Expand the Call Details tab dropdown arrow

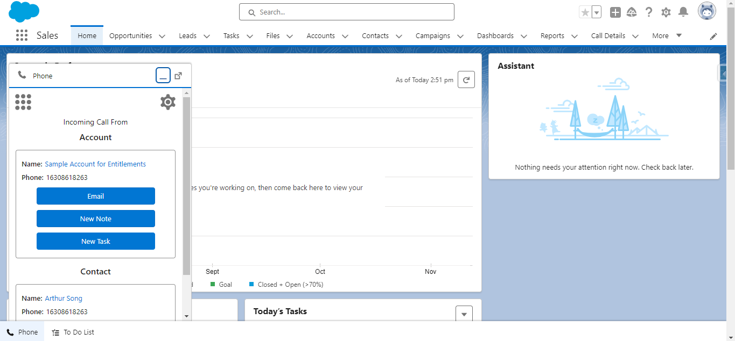[x=635, y=37]
